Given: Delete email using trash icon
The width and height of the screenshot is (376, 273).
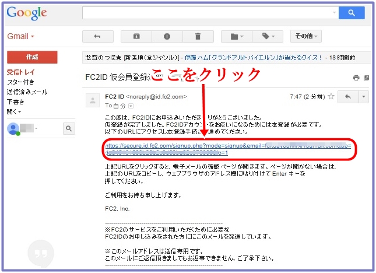Looking at the screenshot, I should pyautogui.click(x=198, y=36).
